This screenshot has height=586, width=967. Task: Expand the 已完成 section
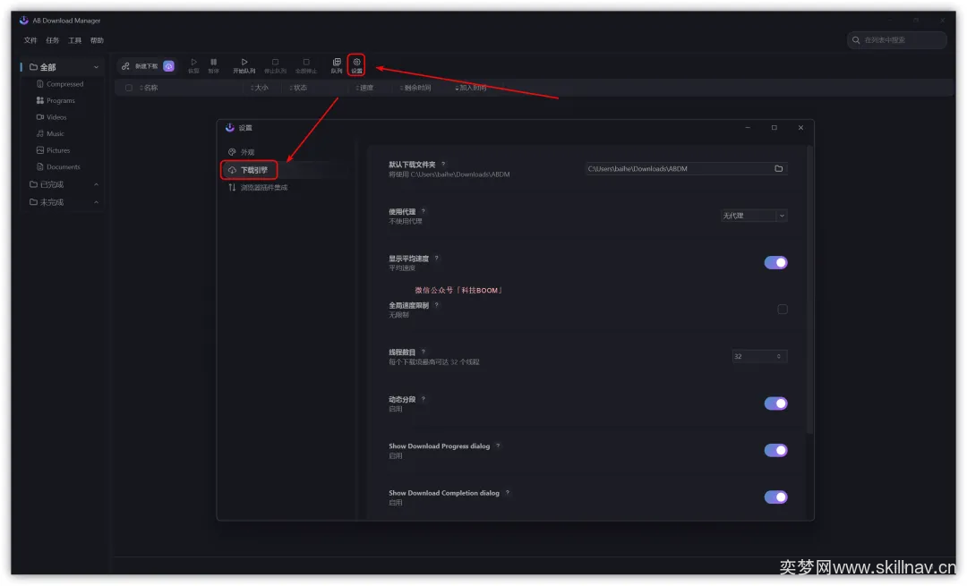tap(96, 184)
